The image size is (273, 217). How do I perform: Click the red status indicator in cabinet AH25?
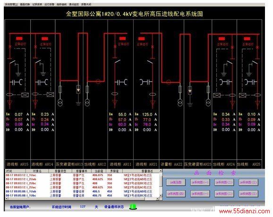click(x=247, y=39)
